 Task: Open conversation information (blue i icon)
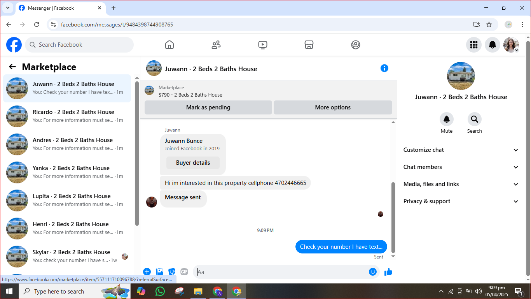[x=384, y=69]
